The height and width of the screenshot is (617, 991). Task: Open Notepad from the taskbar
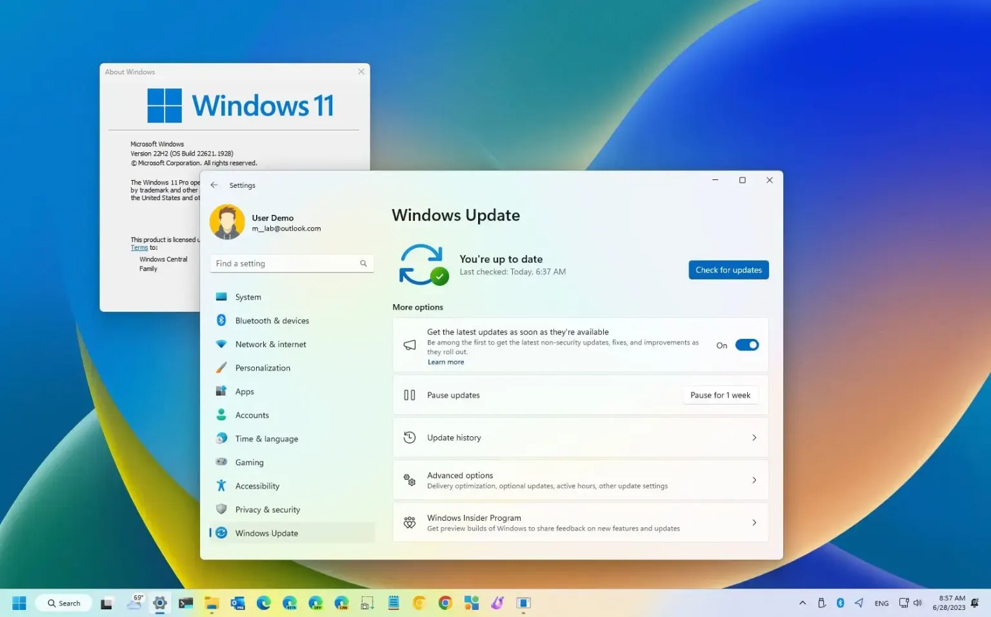click(394, 603)
